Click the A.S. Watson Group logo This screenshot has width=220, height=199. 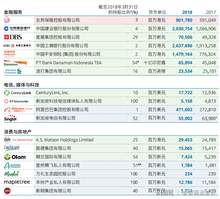pyautogui.click(x=18, y=140)
